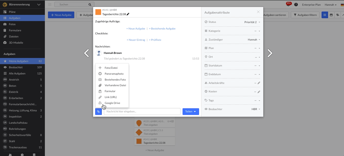
Task: Open the hamburger menu icon next to search
Action: pyautogui.click(x=50, y=5)
